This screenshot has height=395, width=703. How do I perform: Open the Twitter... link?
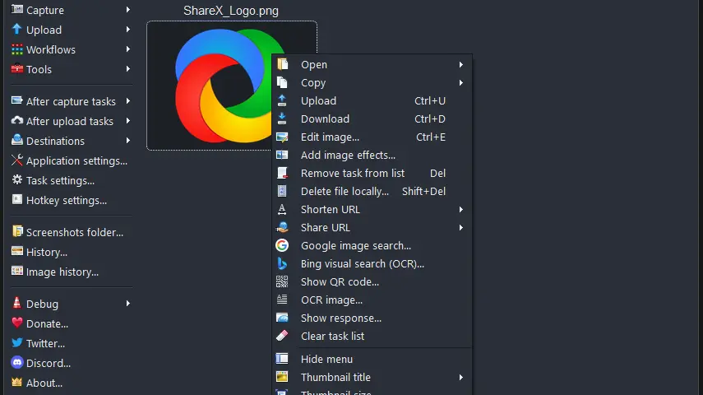click(45, 343)
